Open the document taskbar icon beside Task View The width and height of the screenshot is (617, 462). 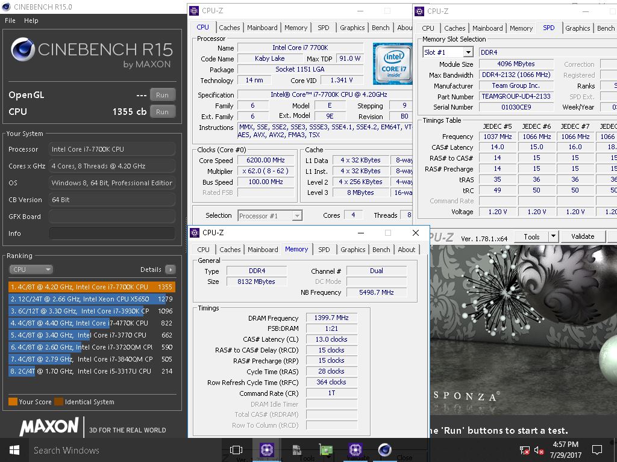click(x=297, y=450)
